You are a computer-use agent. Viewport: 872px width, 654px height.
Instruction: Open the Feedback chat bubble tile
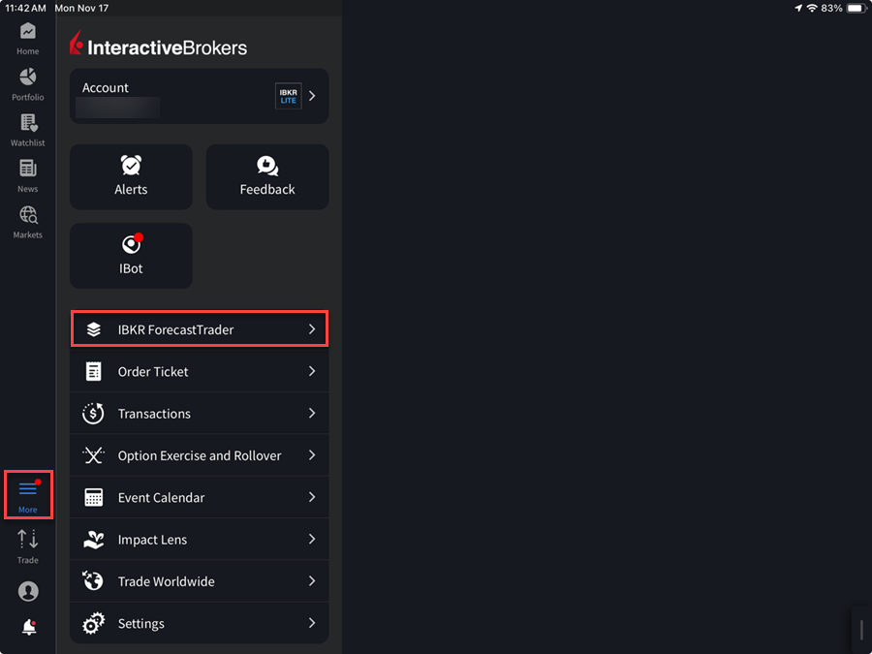(267, 177)
